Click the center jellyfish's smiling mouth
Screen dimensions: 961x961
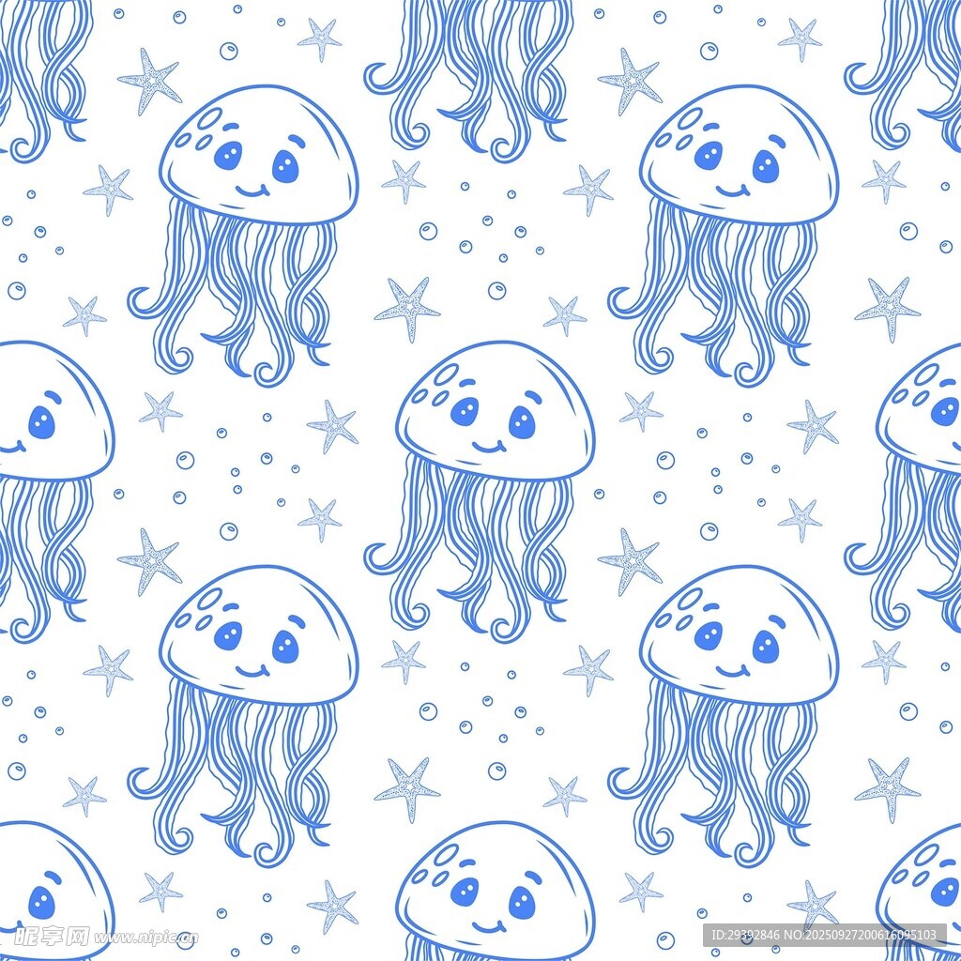click(x=489, y=447)
